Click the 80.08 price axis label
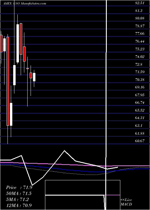This screenshot has width=150, height=210. pyautogui.click(x=140, y=18)
